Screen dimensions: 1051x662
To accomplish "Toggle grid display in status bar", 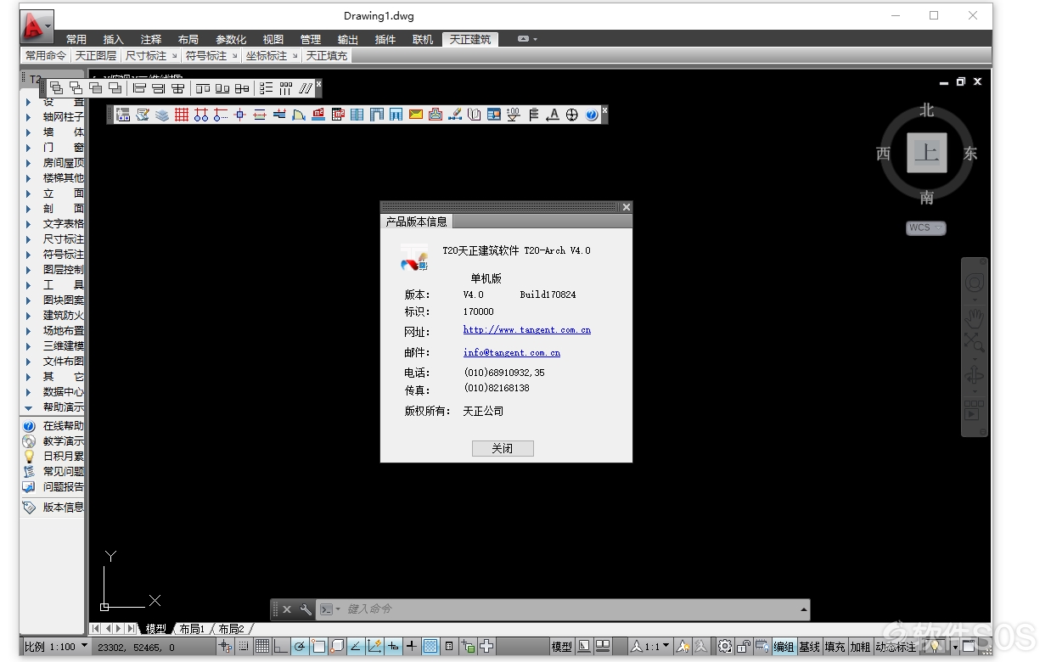I will point(262,647).
